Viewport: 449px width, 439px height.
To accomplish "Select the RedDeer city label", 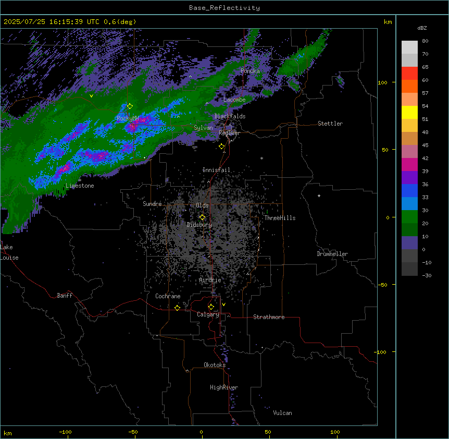I will tap(229, 133).
